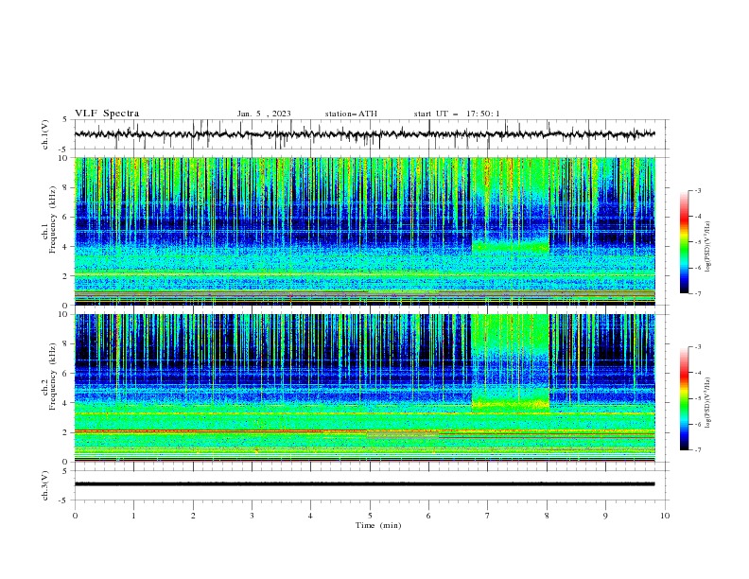Click the green 4 kHz burst in ch.1 spectrogram

(x=510, y=247)
